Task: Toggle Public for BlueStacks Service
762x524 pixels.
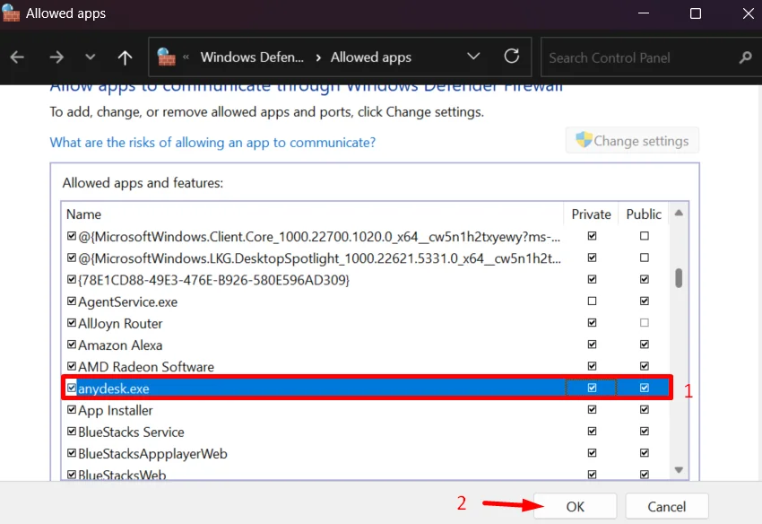Action: [645, 431]
